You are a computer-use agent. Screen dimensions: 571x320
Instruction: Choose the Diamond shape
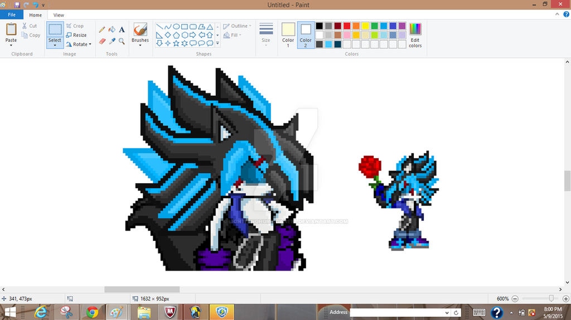[167, 35]
